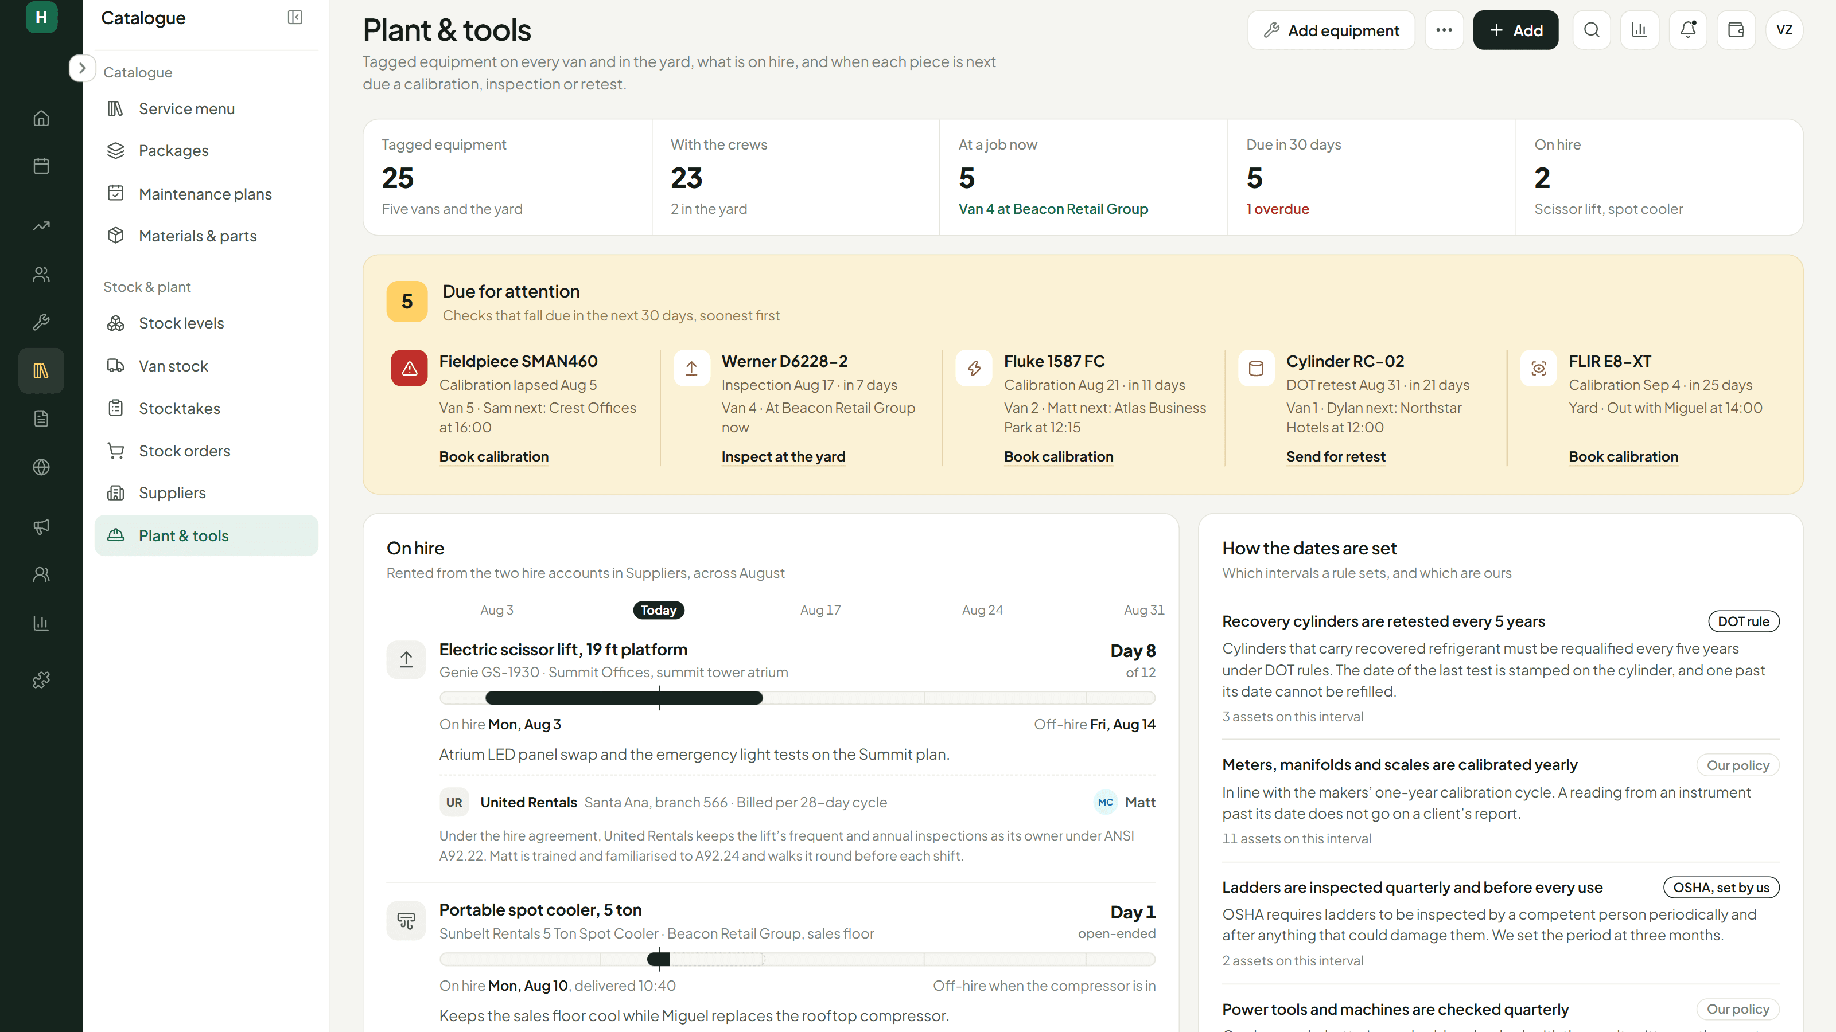Collapse the Catalogue side panel
This screenshot has width=1836, height=1032.
[x=294, y=18]
